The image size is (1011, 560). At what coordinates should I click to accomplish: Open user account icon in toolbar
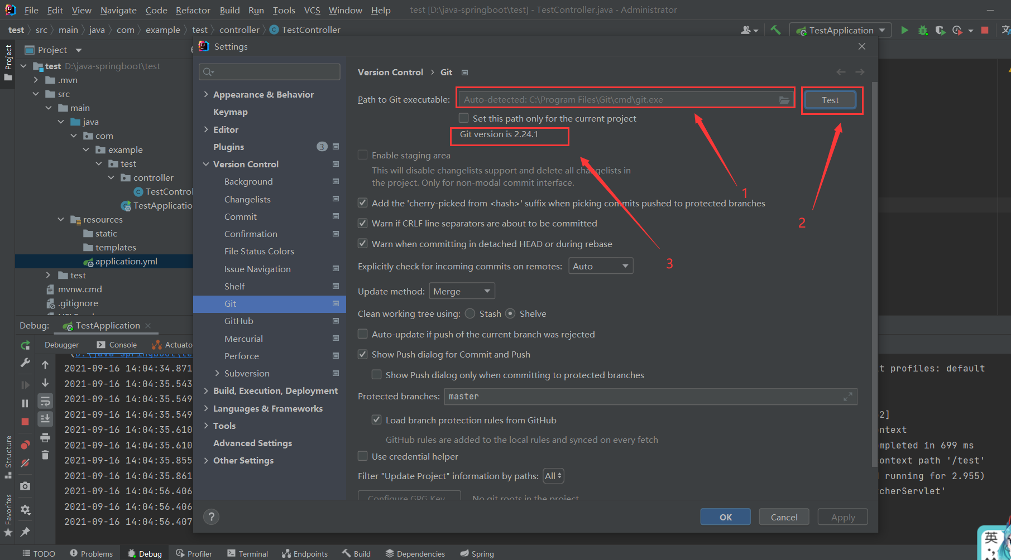point(749,30)
